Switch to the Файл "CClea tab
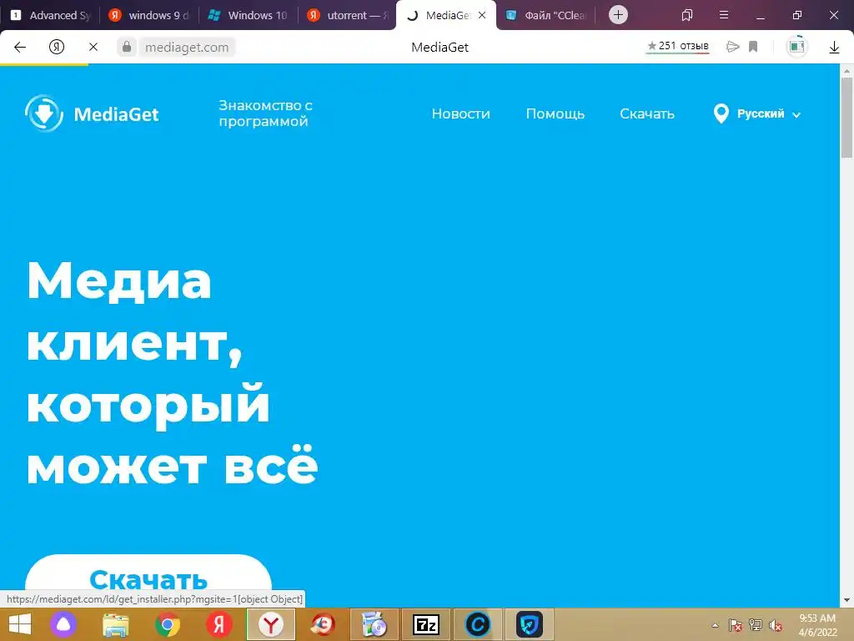Viewport: 854px width, 641px height. pos(546,15)
